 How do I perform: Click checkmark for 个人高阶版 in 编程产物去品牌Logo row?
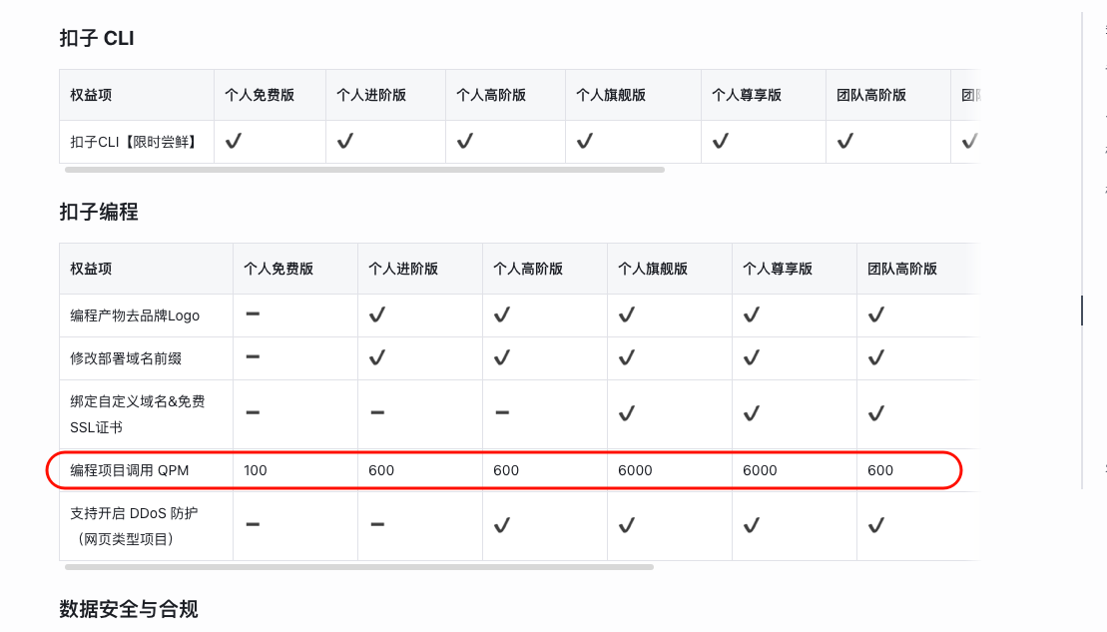click(x=502, y=315)
